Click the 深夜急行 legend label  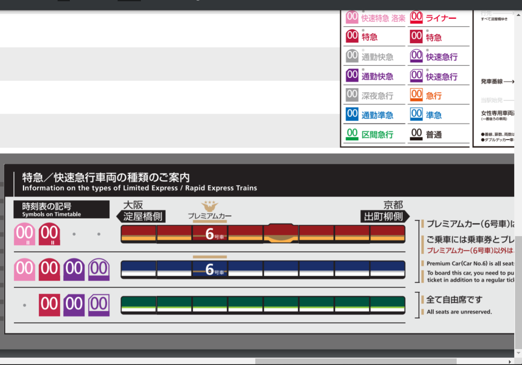tap(377, 96)
